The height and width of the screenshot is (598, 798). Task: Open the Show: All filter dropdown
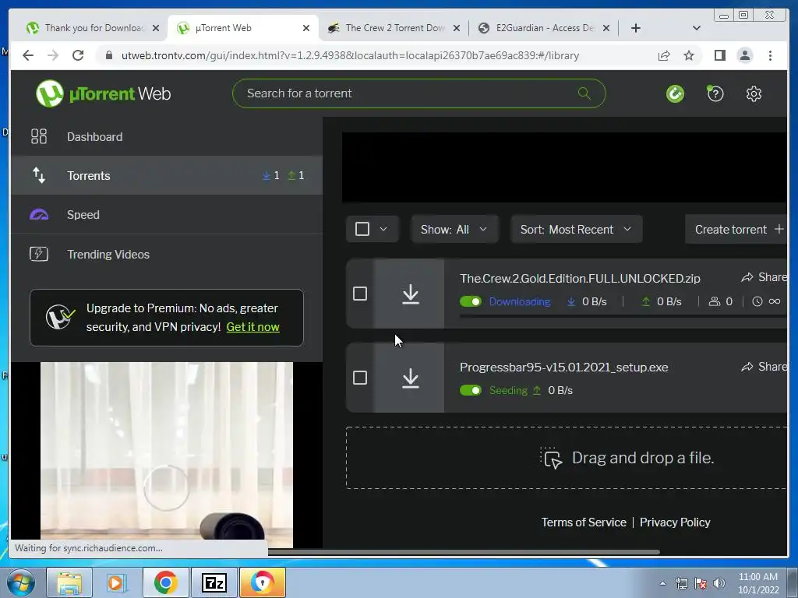click(x=454, y=230)
